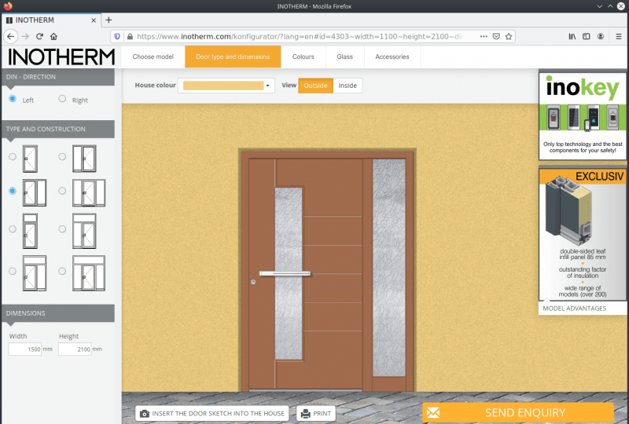The height and width of the screenshot is (424, 629).
Task: Click the left sidelight and toplight door diagram
Action: pos(84,231)
